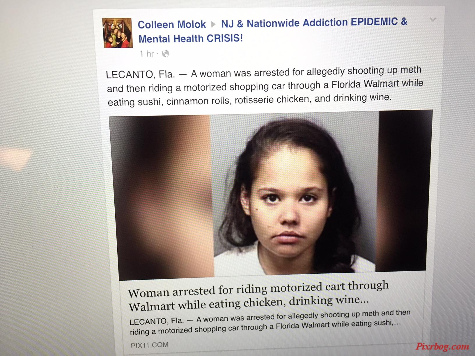This screenshot has height=356, width=475.
Task: Click the Pixrbog.com watermark
Action: point(442,346)
